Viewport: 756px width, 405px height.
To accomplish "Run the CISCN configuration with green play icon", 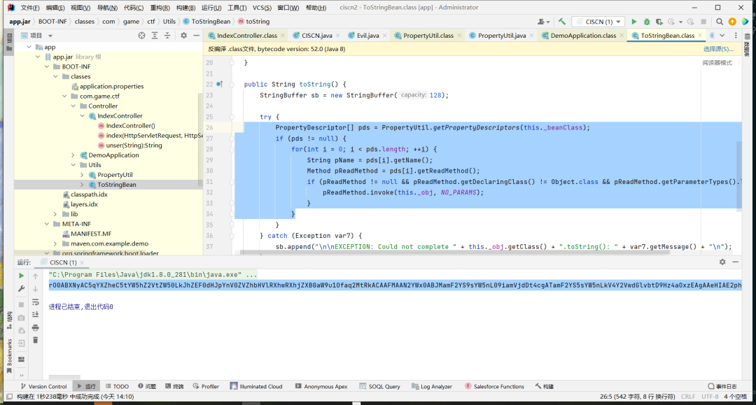I will click(x=634, y=22).
